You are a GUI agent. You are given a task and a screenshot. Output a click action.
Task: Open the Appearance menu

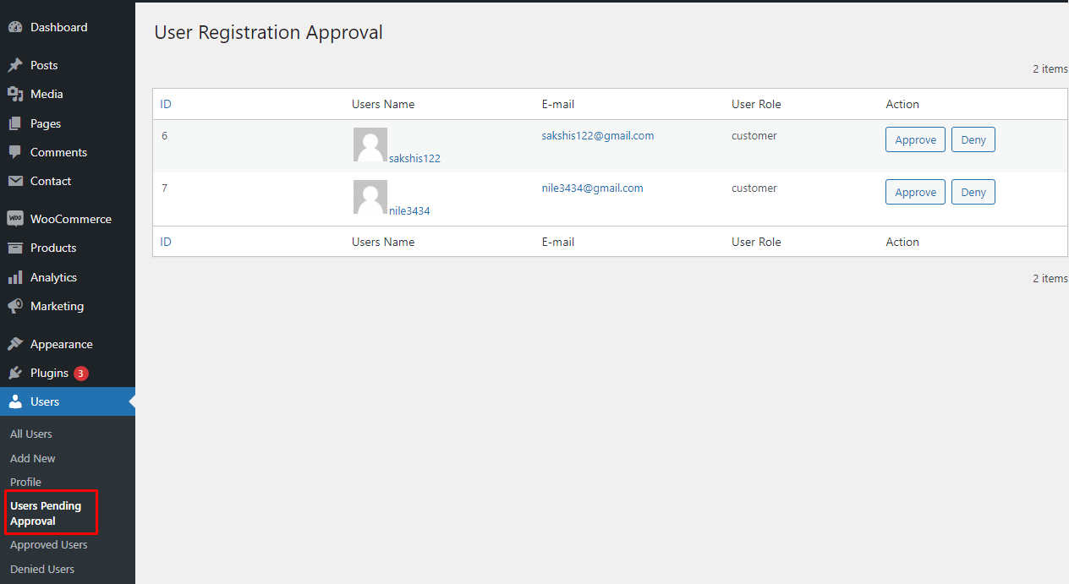point(61,344)
